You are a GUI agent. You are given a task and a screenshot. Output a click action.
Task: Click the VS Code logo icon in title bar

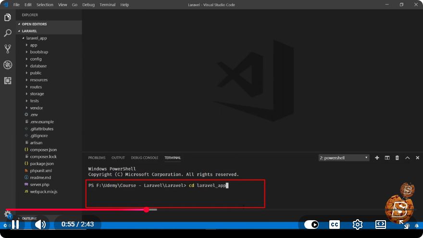coord(6,5)
